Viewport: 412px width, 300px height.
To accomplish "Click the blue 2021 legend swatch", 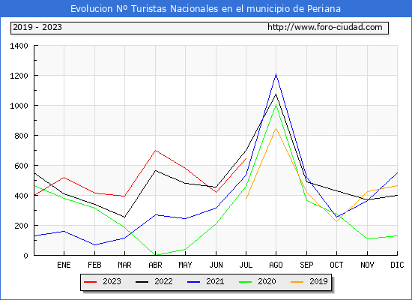I will click(194, 282).
